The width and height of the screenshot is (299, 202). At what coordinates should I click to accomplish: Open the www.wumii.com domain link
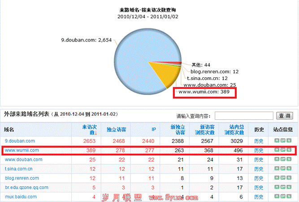pyautogui.click(x=22, y=150)
